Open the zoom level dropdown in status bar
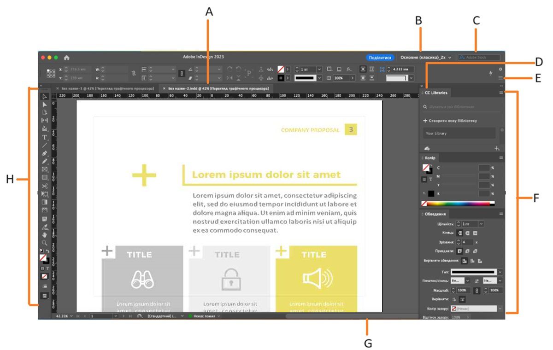The image size is (553, 350). coord(71,317)
